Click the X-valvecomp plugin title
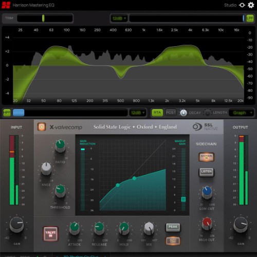This screenshot has width=257, height=257. 66,127
